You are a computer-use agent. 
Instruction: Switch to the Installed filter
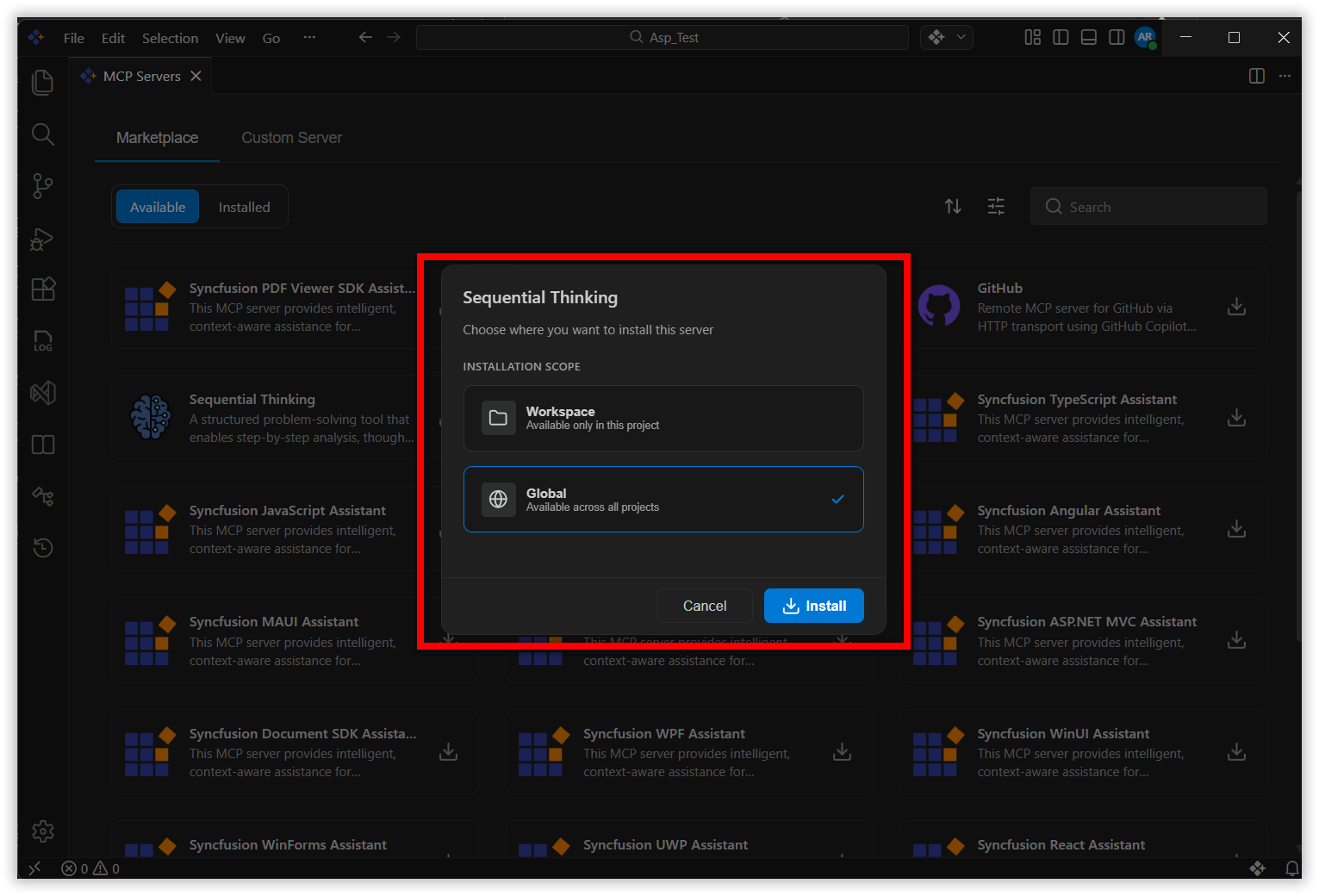tap(244, 208)
